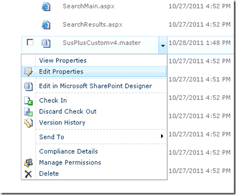The width and height of the screenshot is (236, 195).
Task: Select Compliance Details
Action: (94, 151)
